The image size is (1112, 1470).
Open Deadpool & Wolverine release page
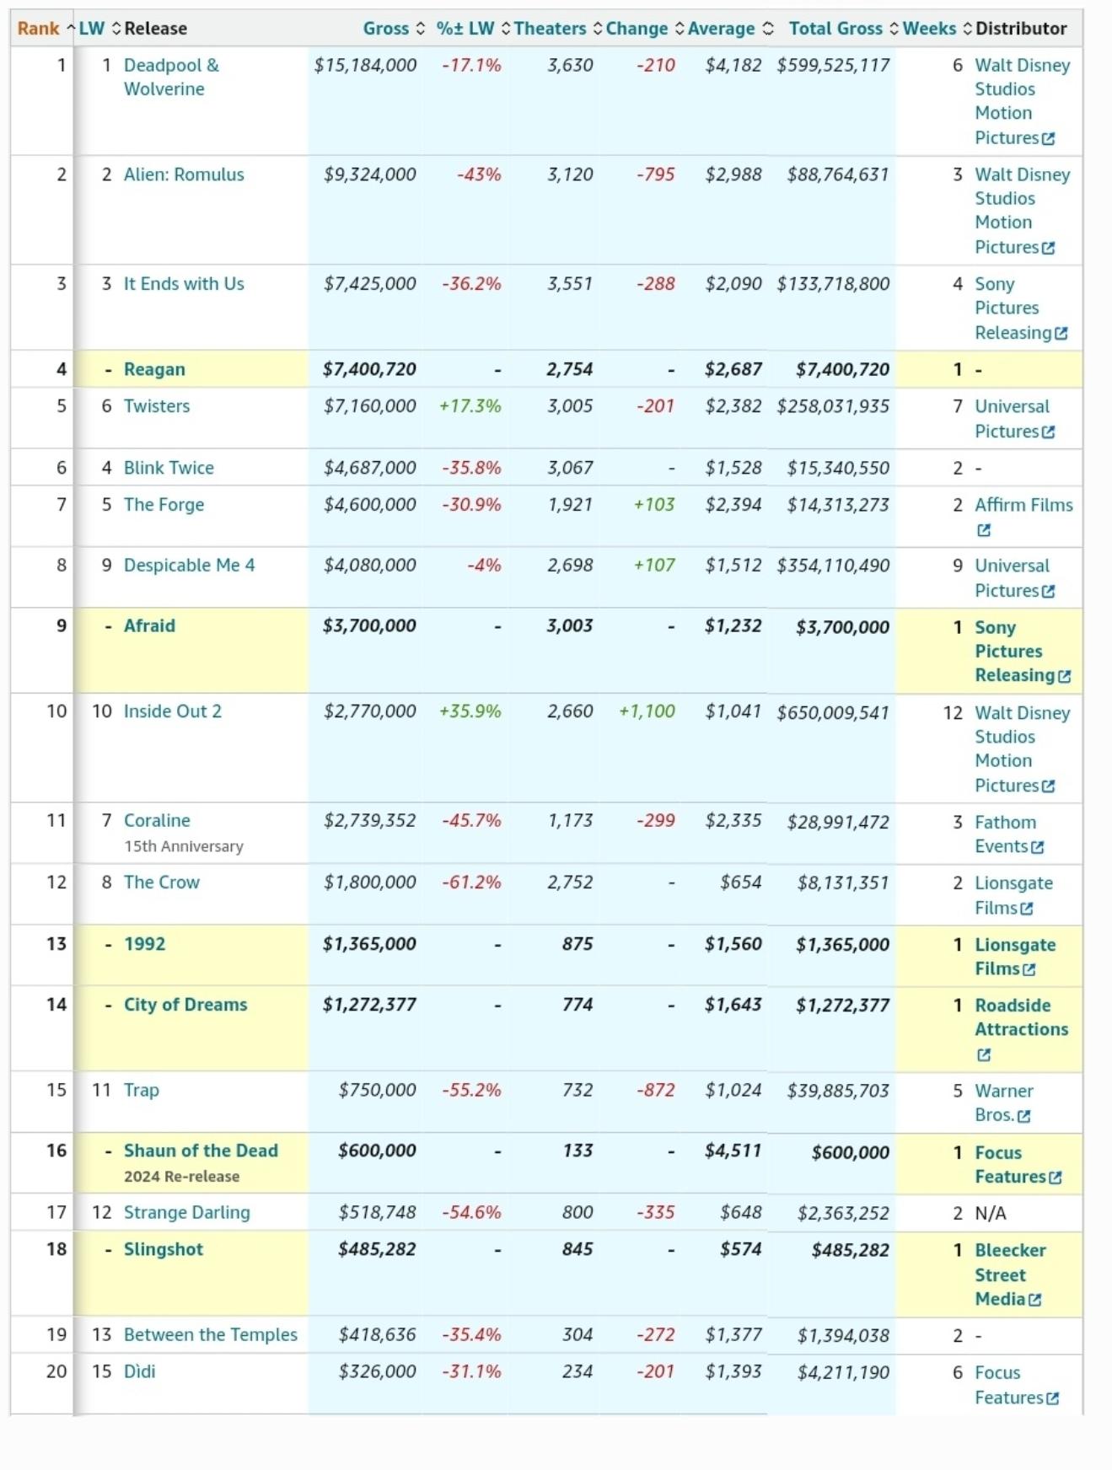[x=171, y=77]
